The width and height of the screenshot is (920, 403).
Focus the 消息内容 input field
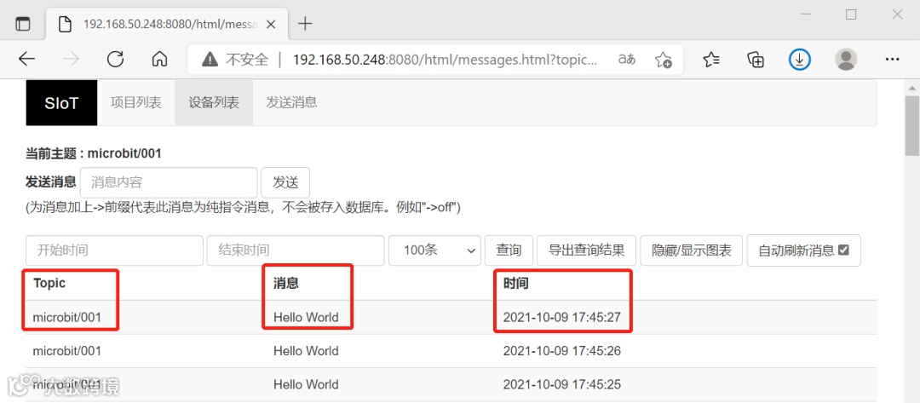coord(169,182)
